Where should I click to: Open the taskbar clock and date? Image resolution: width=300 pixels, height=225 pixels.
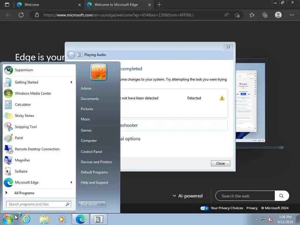tap(285, 219)
